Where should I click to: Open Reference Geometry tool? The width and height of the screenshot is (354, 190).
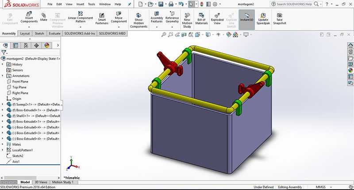tap(172, 17)
